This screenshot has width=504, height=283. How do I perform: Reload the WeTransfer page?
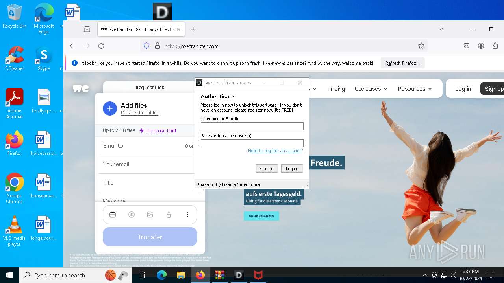pyautogui.click(x=101, y=46)
